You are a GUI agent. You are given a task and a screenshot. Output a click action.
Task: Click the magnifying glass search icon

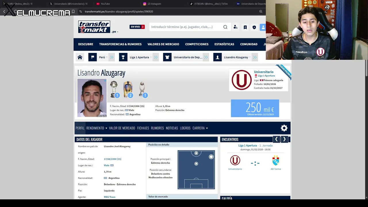(x=225, y=27)
